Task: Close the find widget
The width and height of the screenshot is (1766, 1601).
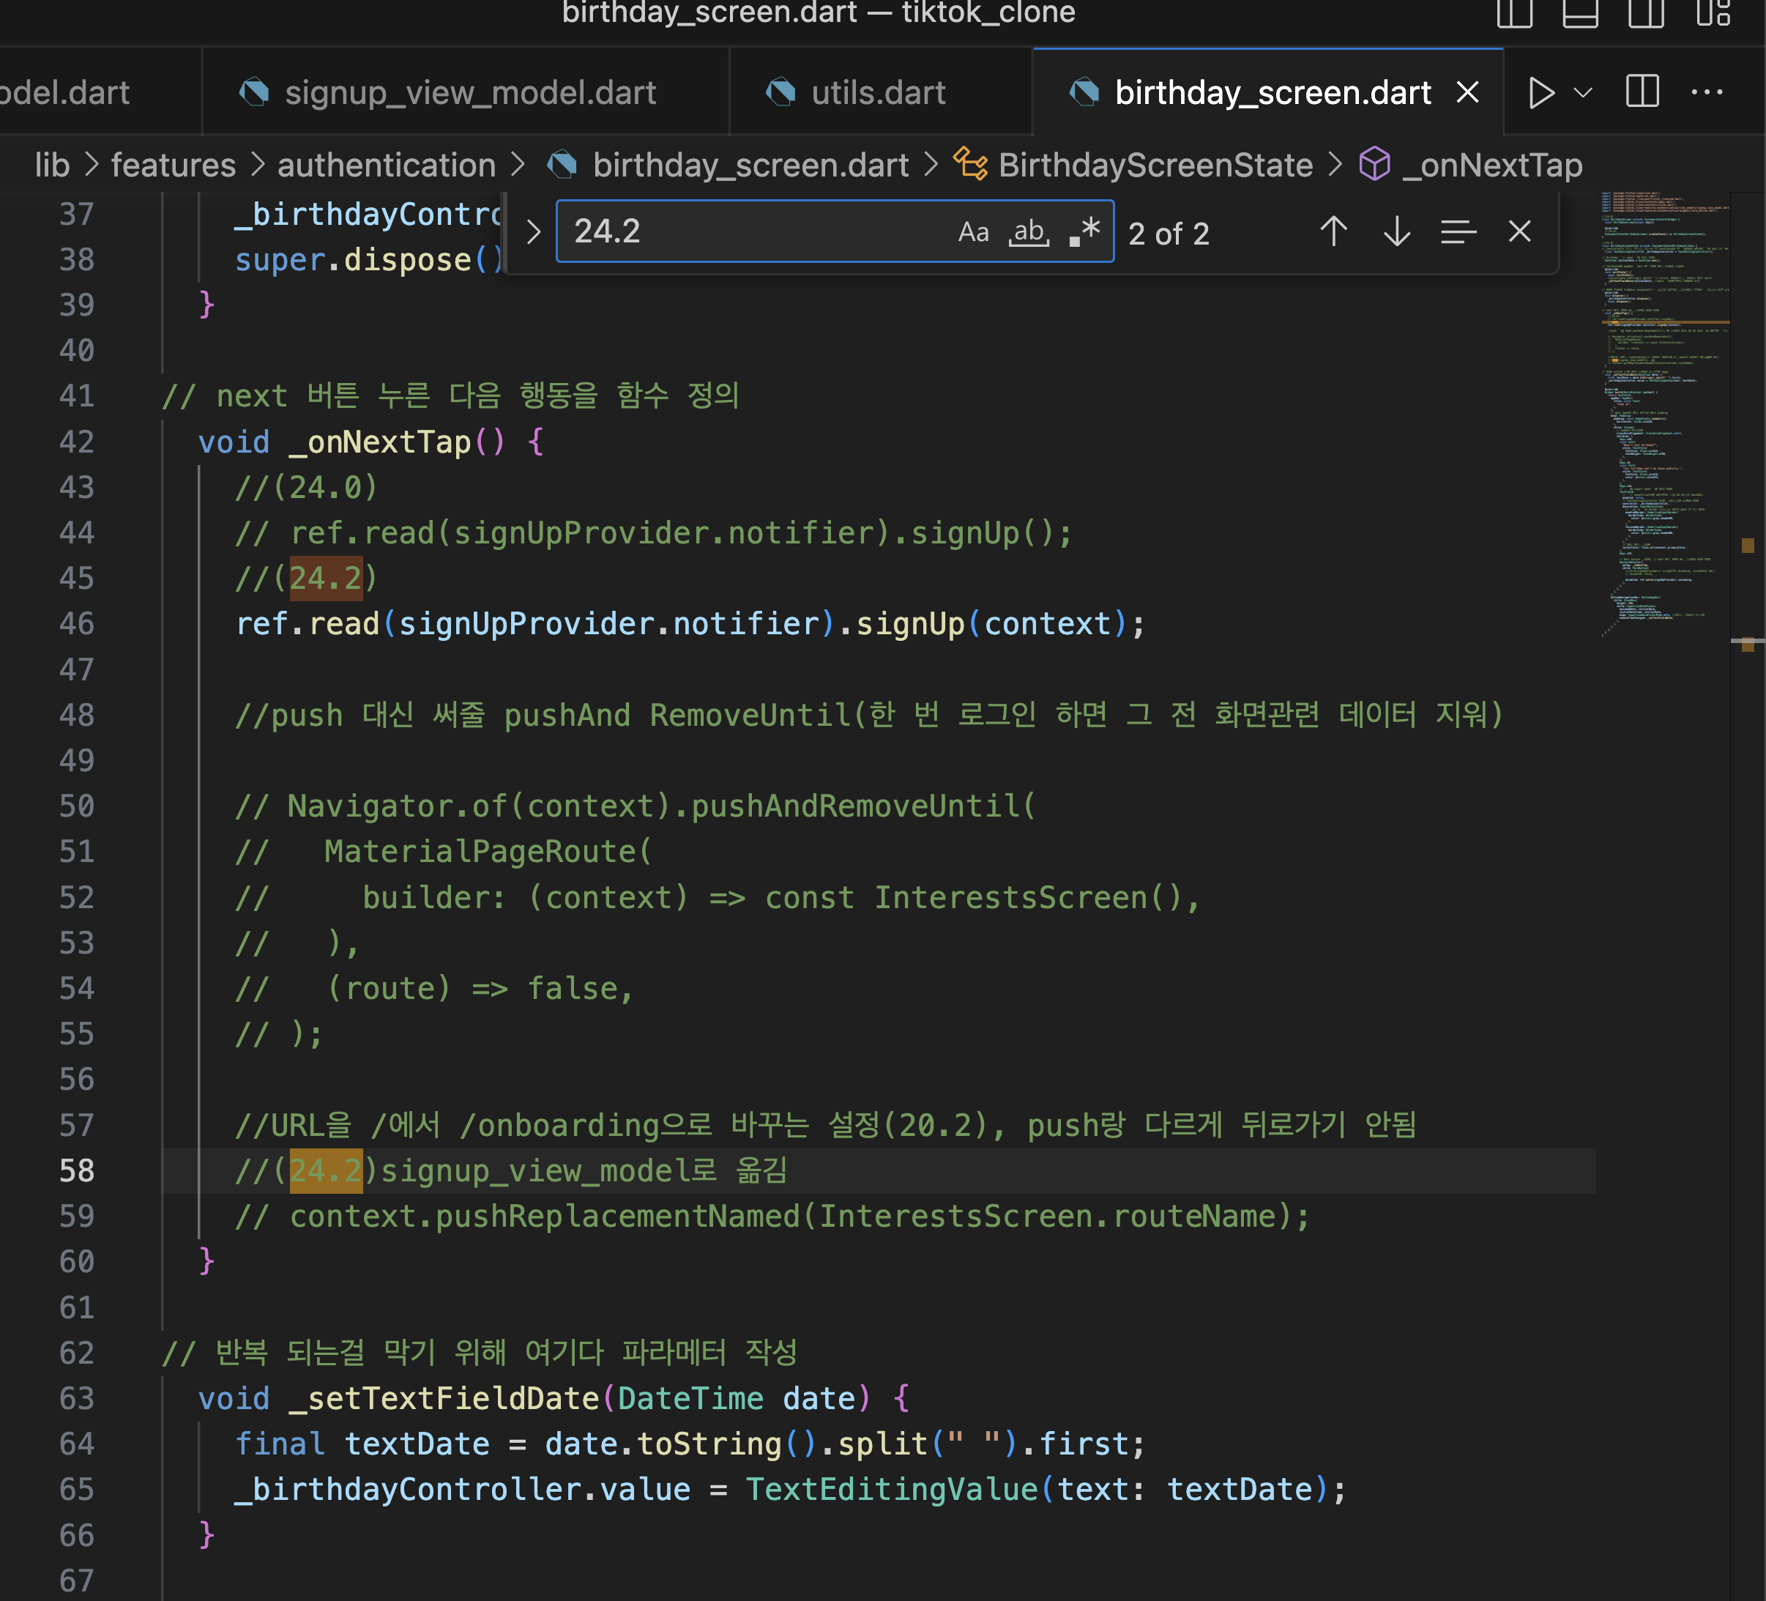Action: (x=1520, y=232)
